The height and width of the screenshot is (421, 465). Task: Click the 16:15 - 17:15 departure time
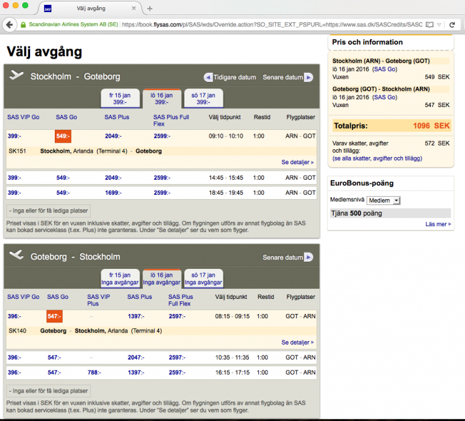coord(232,373)
